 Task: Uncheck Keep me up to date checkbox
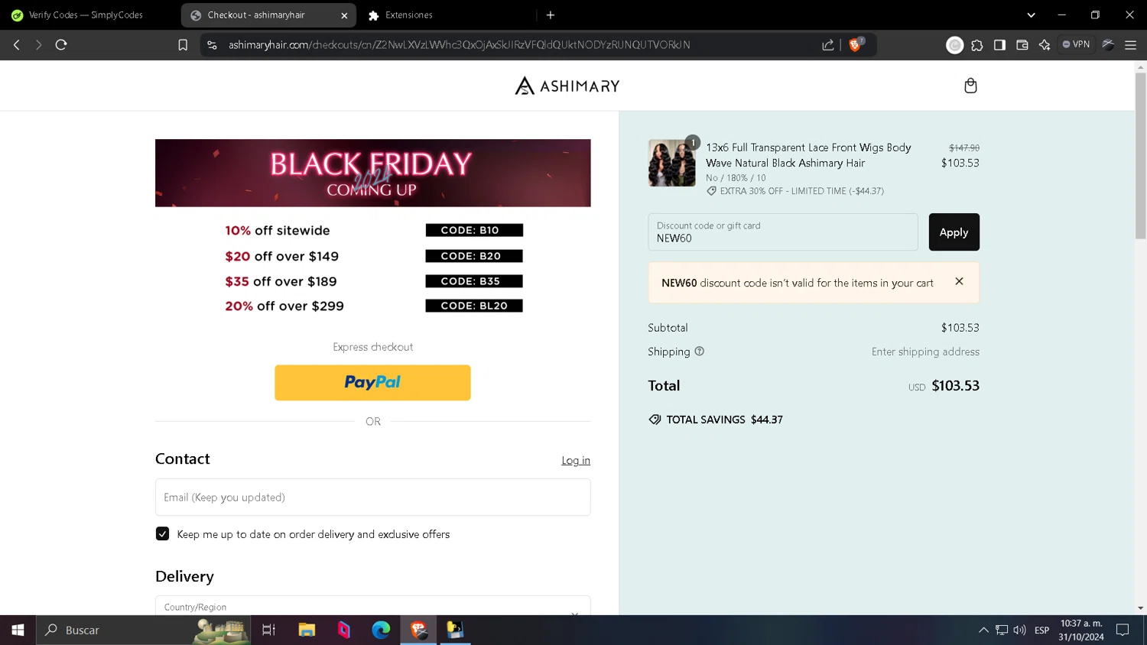(162, 533)
